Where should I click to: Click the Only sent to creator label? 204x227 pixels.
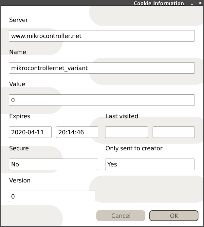coord(134,148)
